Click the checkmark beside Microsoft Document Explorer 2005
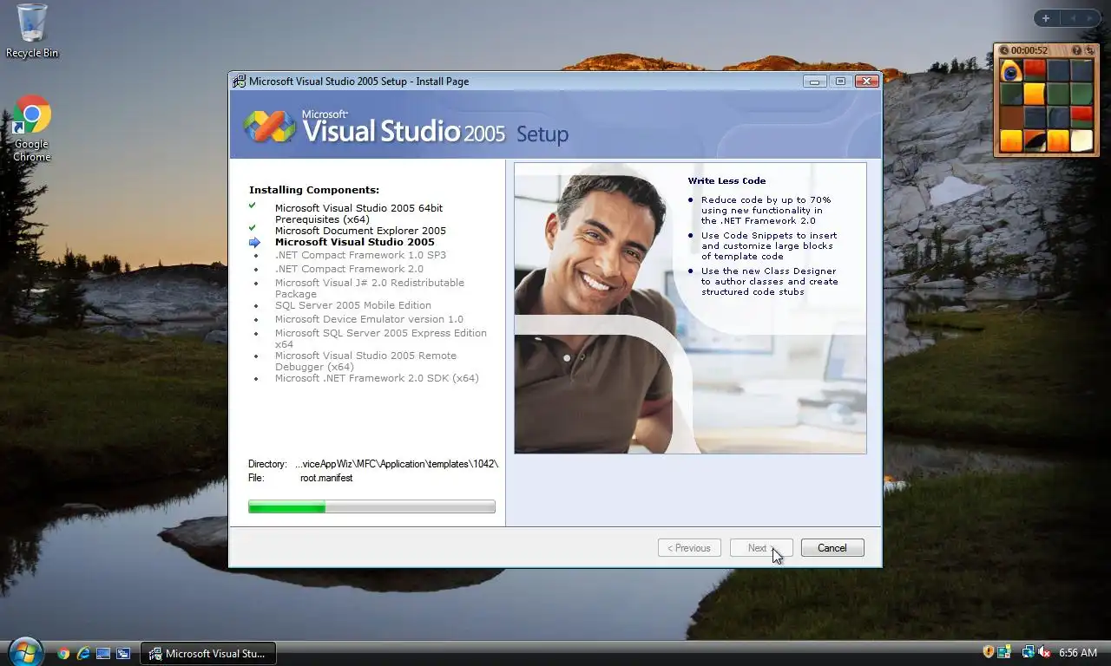 click(x=253, y=229)
